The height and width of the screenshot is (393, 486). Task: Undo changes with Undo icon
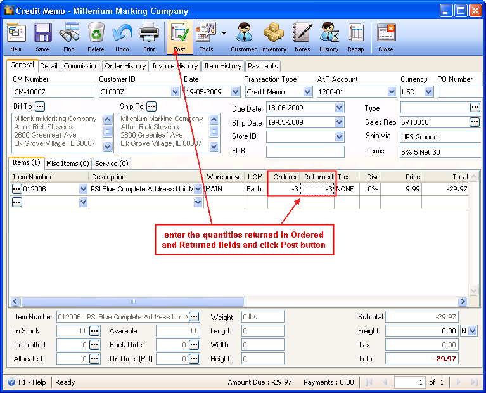point(122,37)
